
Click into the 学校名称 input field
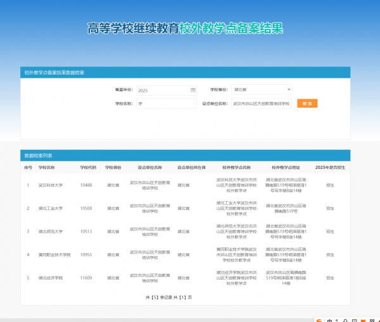167,103
